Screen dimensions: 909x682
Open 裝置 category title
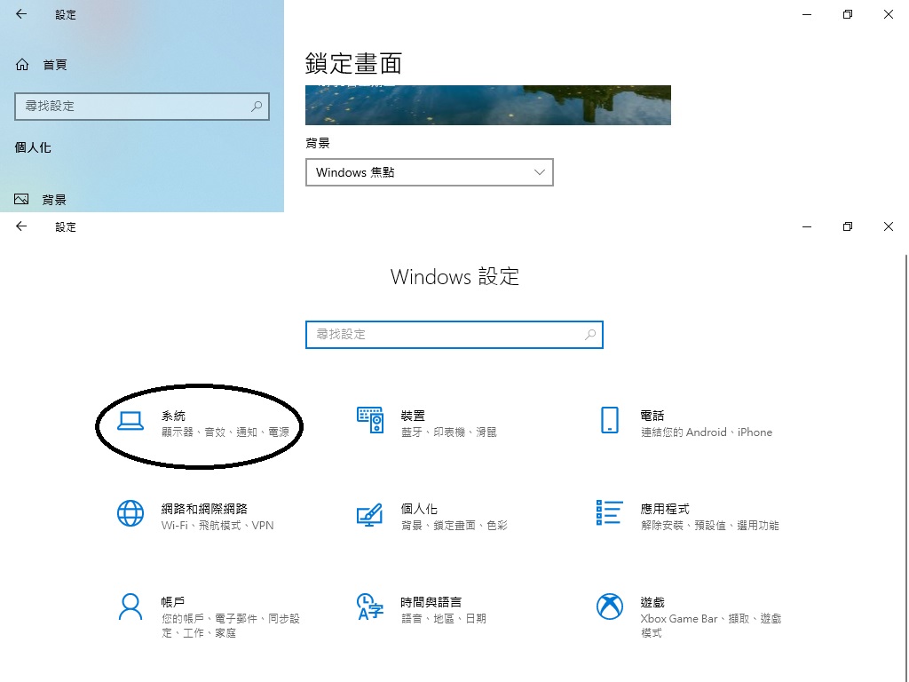pos(413,416)
